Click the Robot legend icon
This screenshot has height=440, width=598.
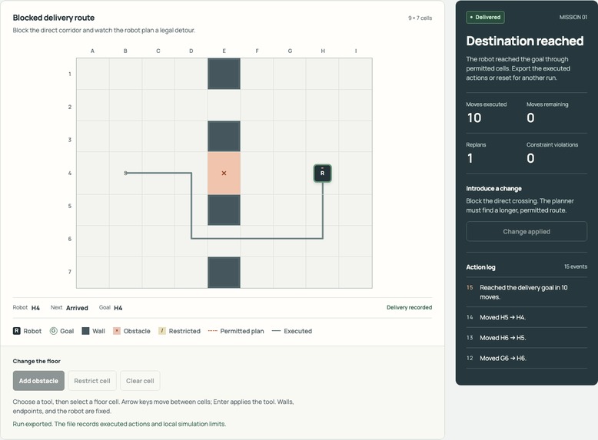coord(16,331)
